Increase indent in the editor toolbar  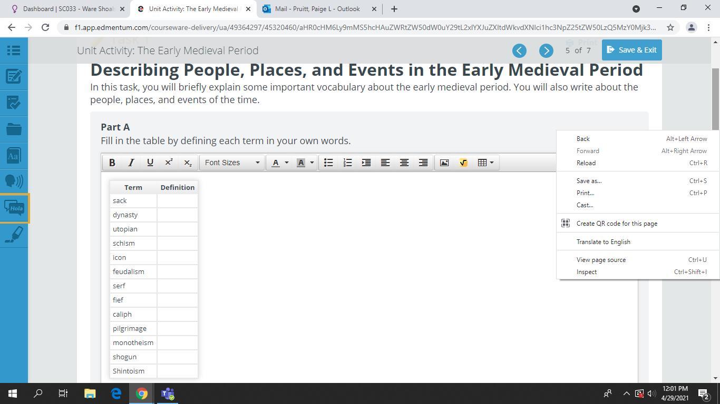pyautogui.click(x=366, y=163)
